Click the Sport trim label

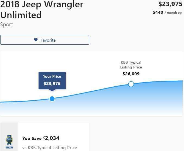click(x=7, y=25)
